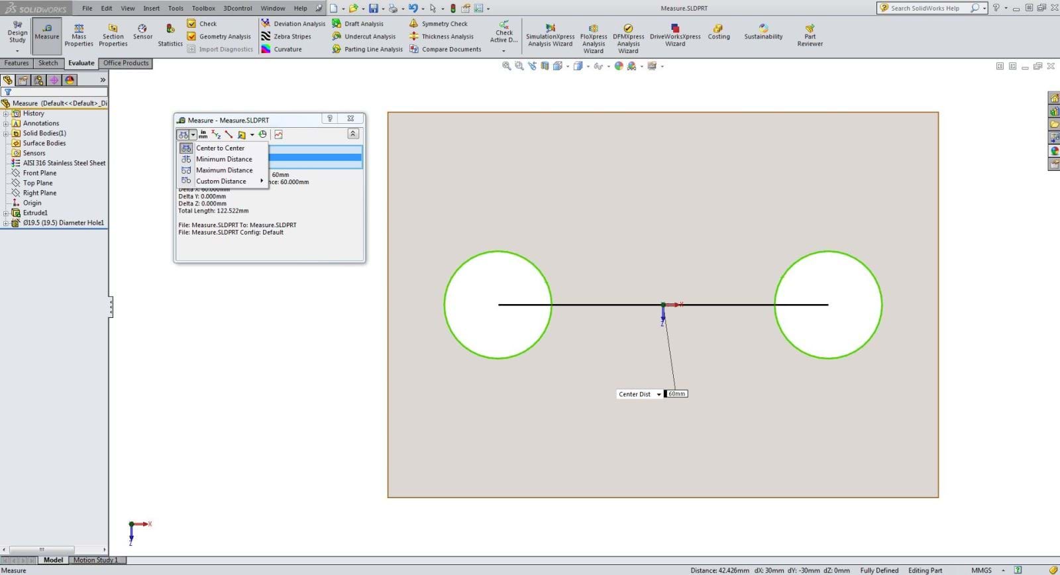Viewport: 1060px width, 575px height.
Task: Open the Part Reviewer
Action: (810, 35)
